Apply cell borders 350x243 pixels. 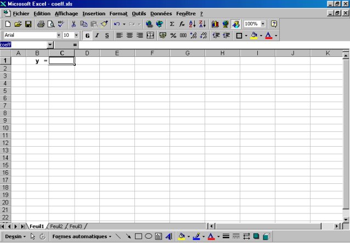click(239, 36)
